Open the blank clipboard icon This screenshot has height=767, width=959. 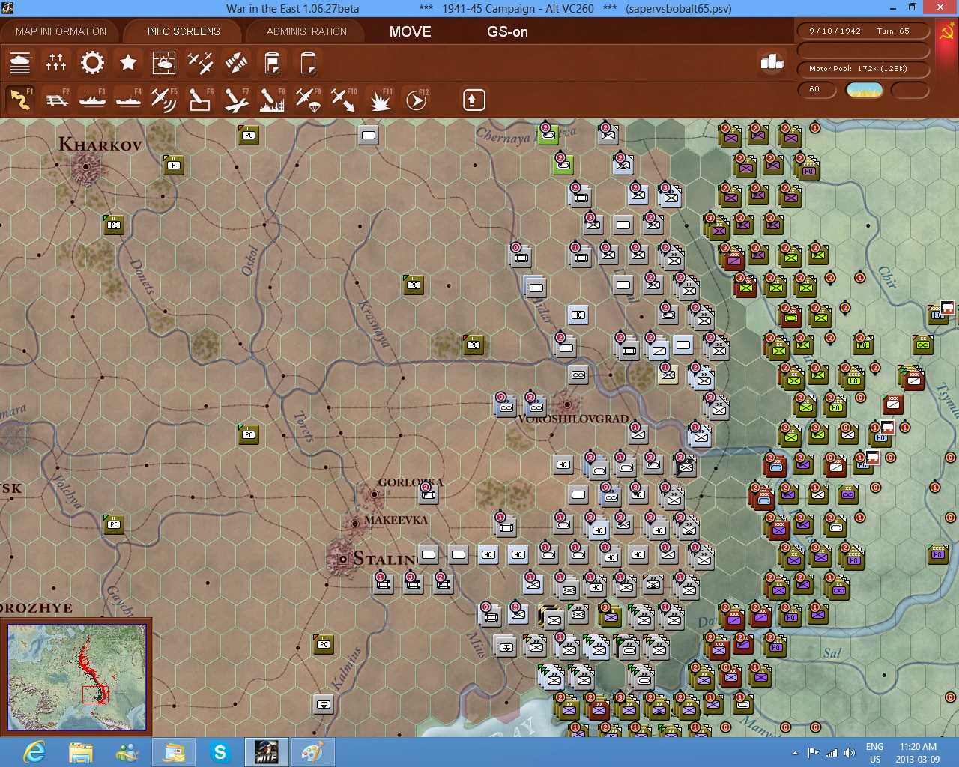coord(308,63)
